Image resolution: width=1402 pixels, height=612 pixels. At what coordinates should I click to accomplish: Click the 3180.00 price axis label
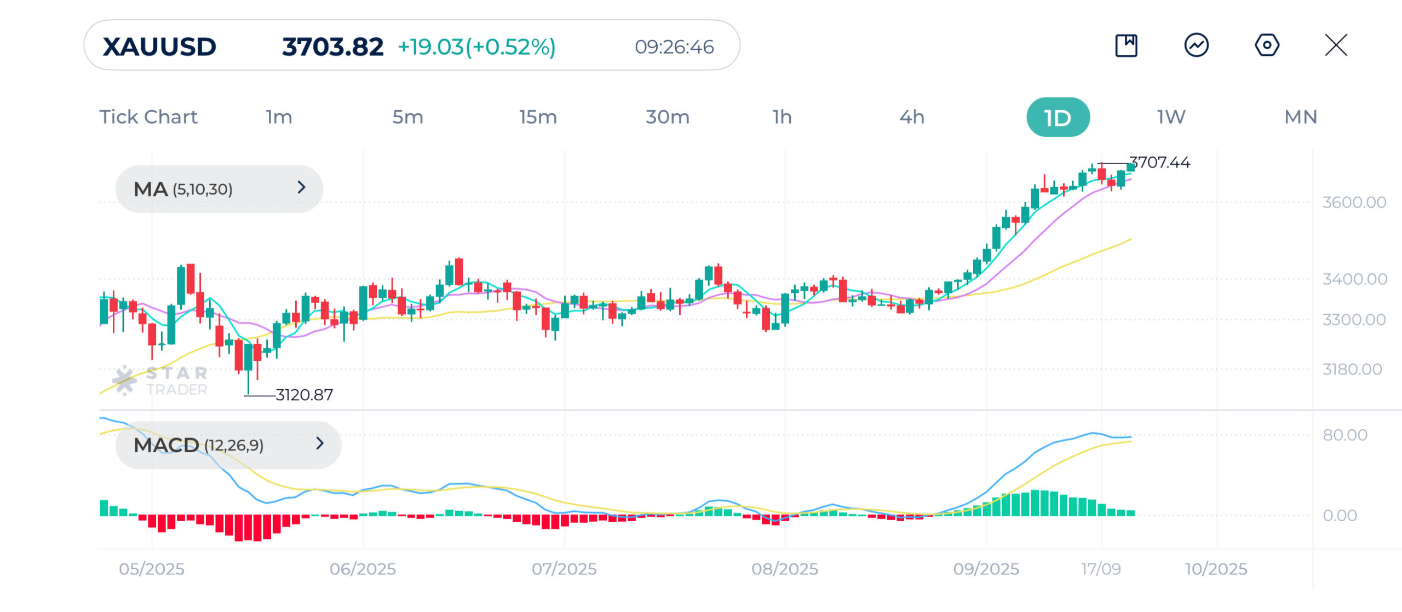coord(1352,369)
